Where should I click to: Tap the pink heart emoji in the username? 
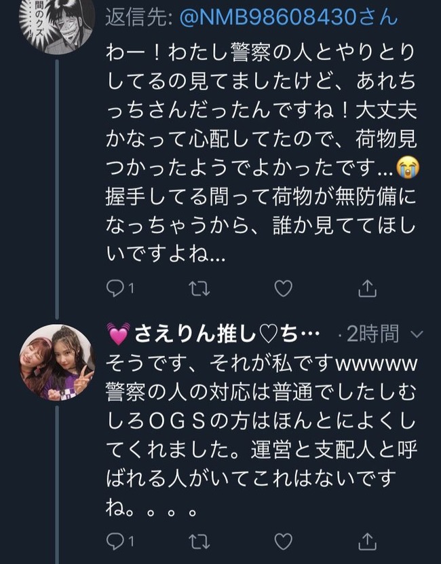click(119, 334)
